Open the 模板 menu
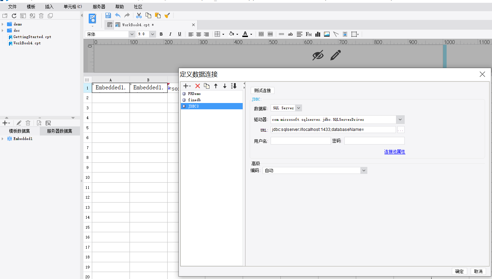 coord(31,7)
